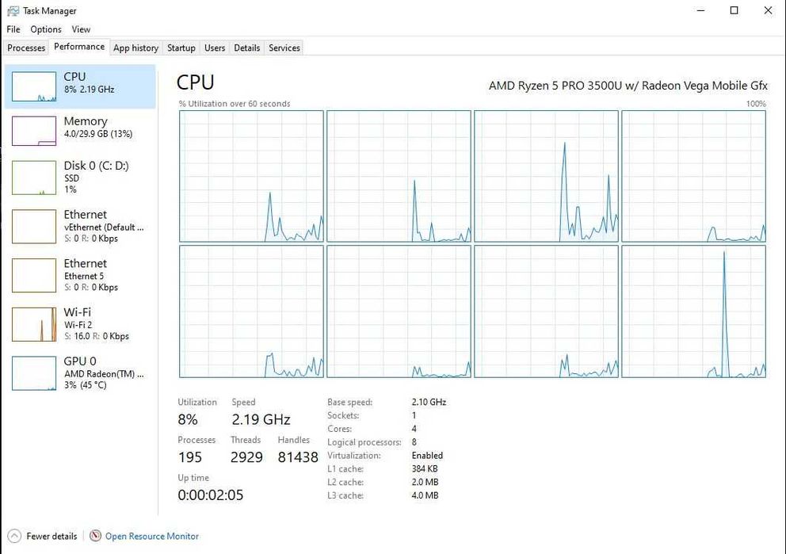786x554 pixels.
Task: Click the Up time value 0:00:02:05
Action: [211, 495]
